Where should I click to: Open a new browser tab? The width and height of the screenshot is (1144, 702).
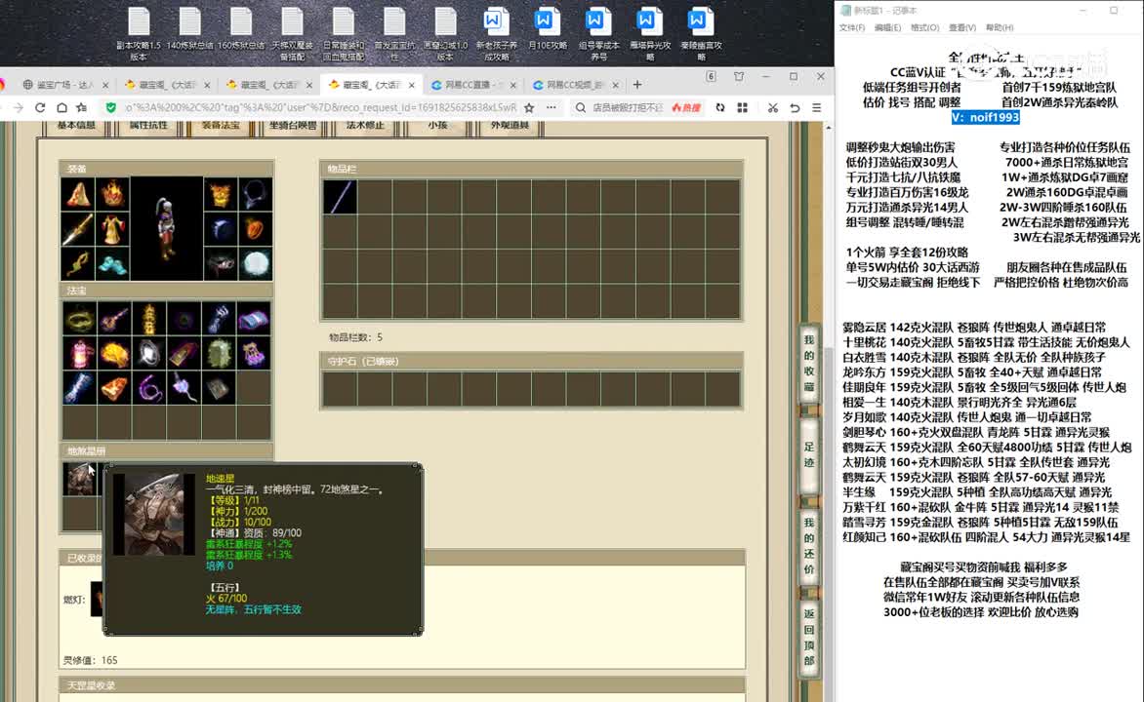pyautogui.click(x=637, y=85)
